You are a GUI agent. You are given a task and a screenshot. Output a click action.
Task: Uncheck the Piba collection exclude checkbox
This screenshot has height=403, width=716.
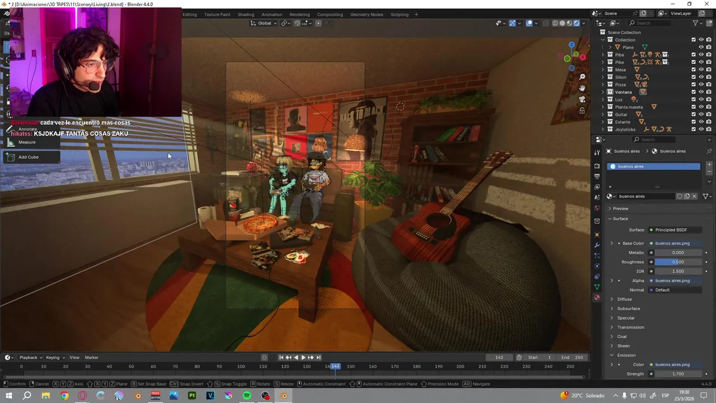coord(694,55)
